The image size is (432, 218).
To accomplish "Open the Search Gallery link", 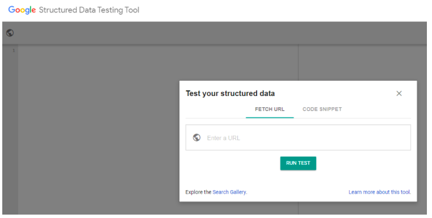I will click(x=229, y=192).
